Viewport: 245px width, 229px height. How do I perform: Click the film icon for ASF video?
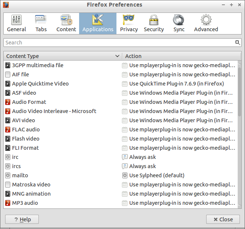click(8, 93)
